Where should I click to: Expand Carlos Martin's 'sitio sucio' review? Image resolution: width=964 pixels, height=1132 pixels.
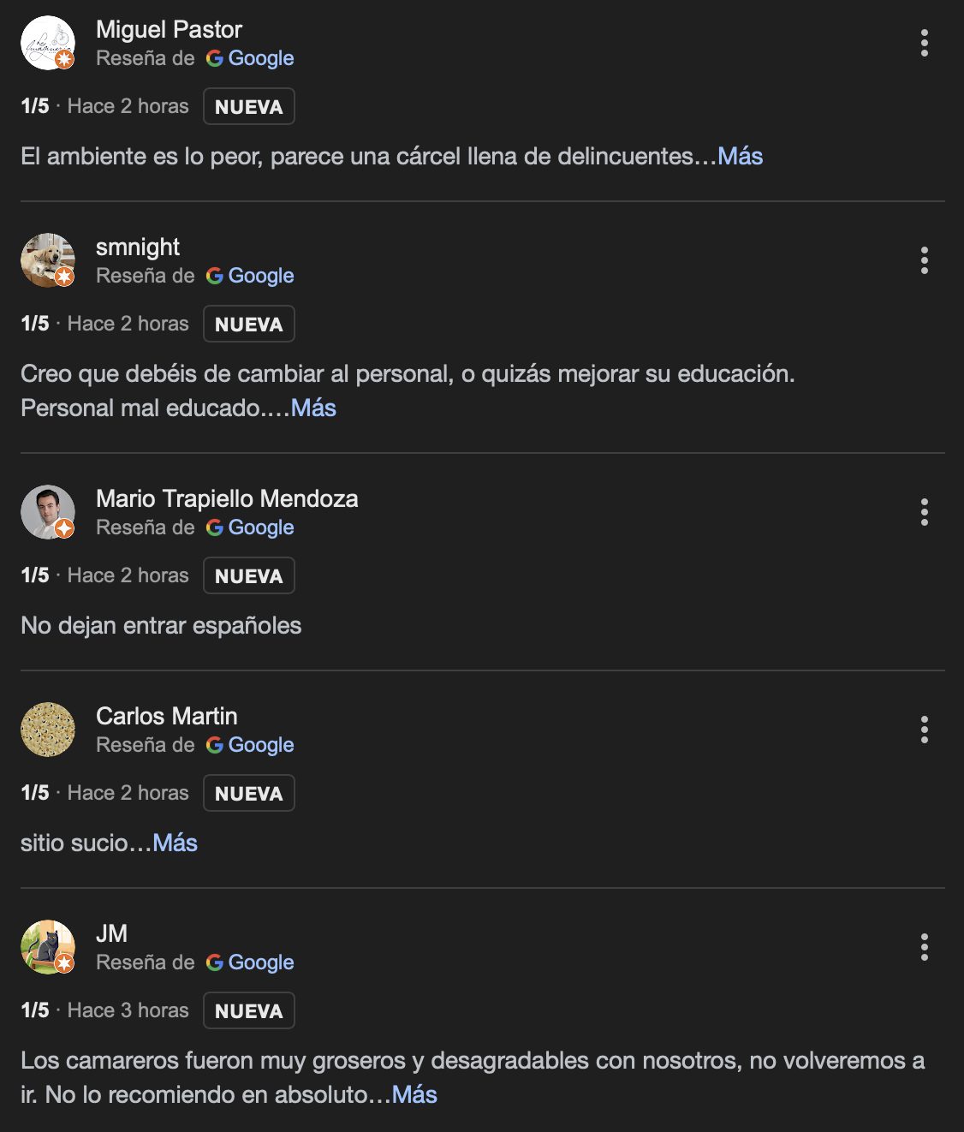point(175,843)
